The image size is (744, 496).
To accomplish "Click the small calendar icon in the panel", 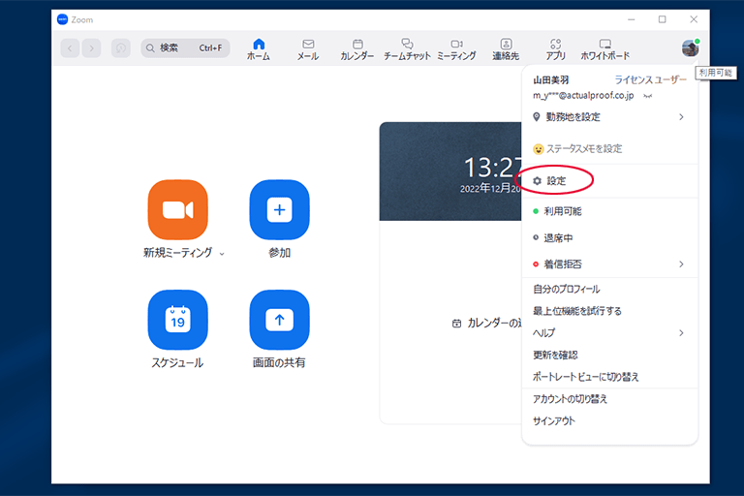I will [x=456, y=324].
